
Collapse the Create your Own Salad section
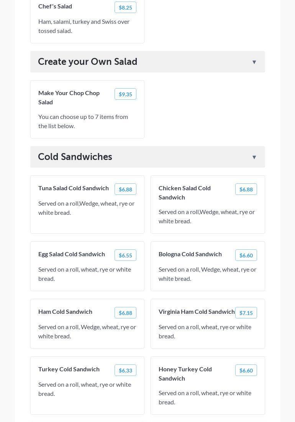point(254,62)
